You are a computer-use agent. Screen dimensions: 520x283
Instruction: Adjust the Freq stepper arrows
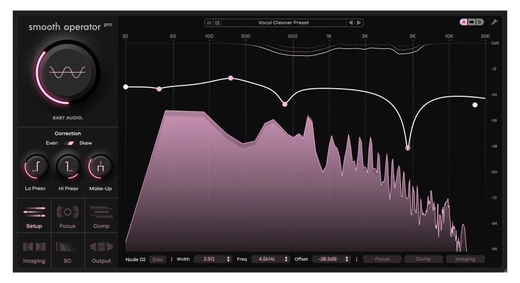pos(286,259)
